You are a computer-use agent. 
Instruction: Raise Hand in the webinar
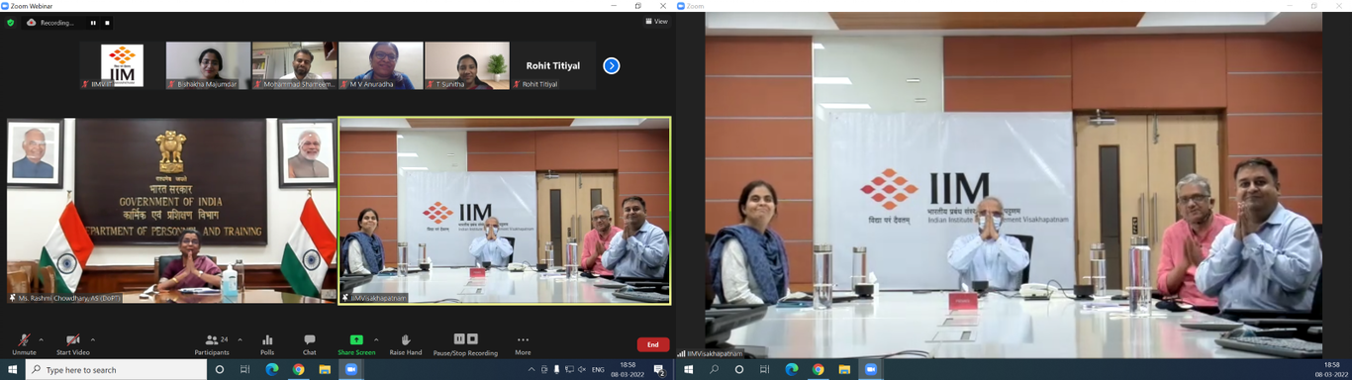tap(406, 343)
